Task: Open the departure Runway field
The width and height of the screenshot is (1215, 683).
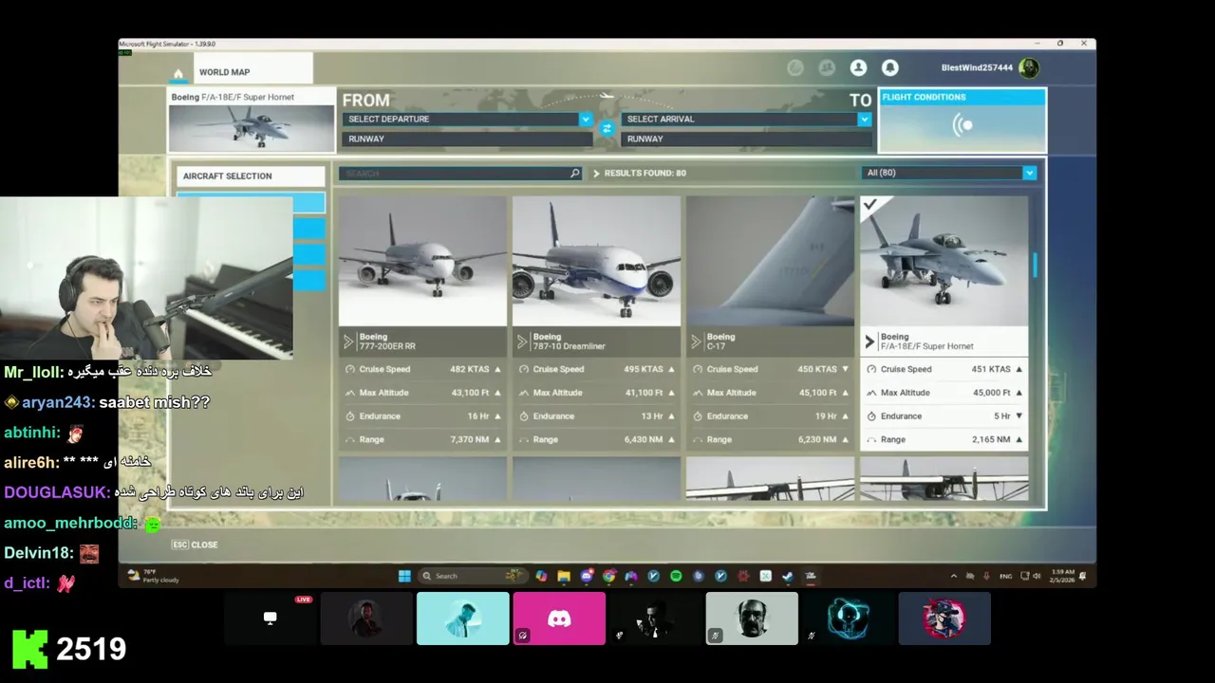Action: pos(467,138)
